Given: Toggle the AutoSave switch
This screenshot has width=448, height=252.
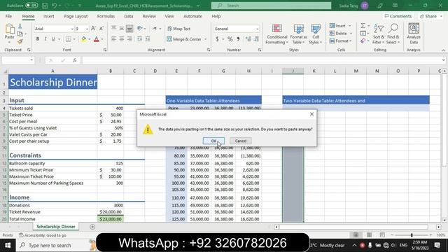Looking at the screenshot, I should [31, 6].
